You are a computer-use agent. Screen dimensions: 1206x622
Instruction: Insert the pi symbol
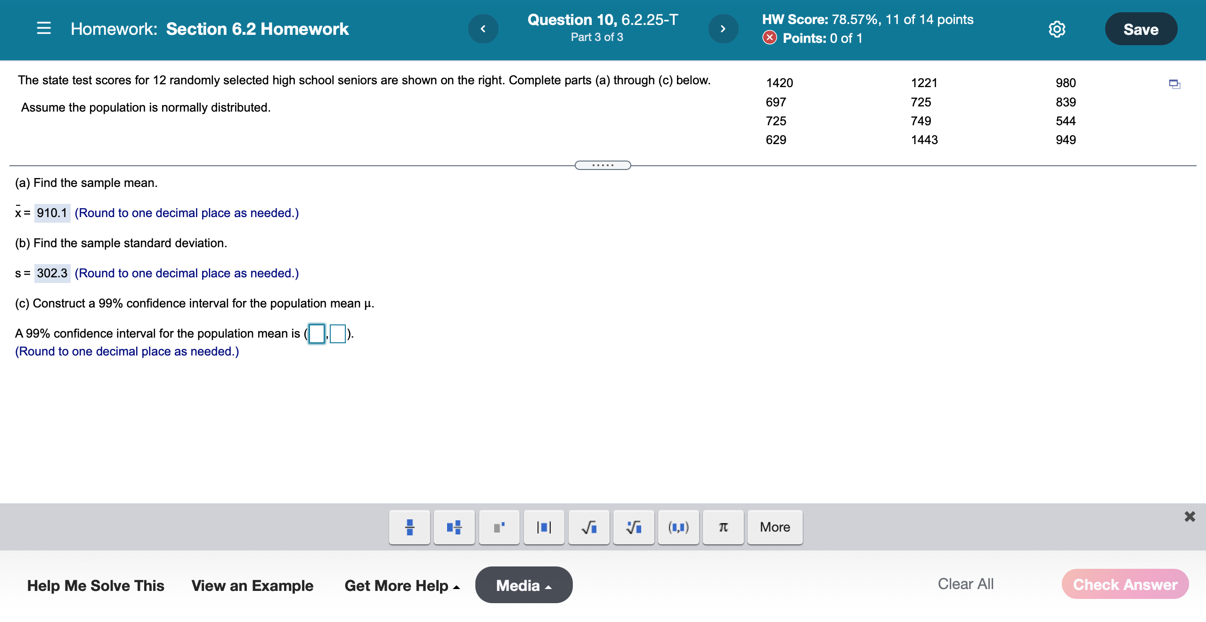click(x=722, y=527)
